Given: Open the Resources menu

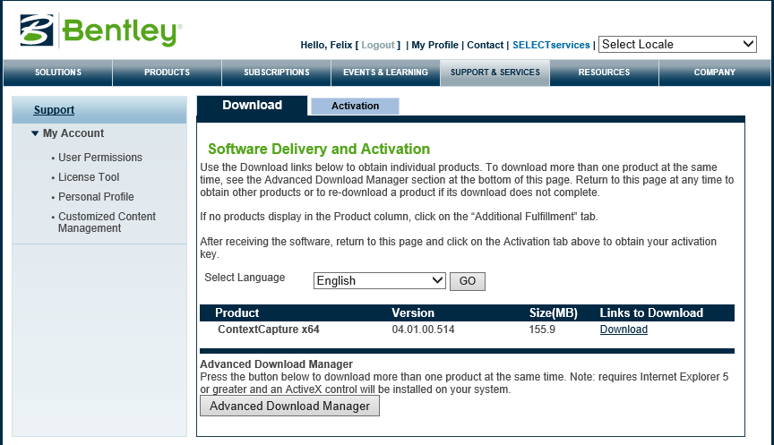Looking at the screenshot, I should (x=604, y=73).
